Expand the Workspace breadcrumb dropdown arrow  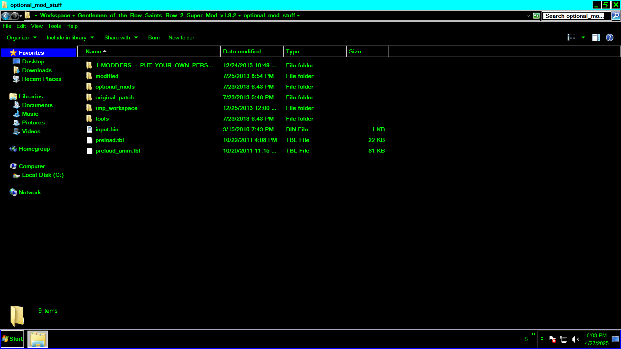73,16
